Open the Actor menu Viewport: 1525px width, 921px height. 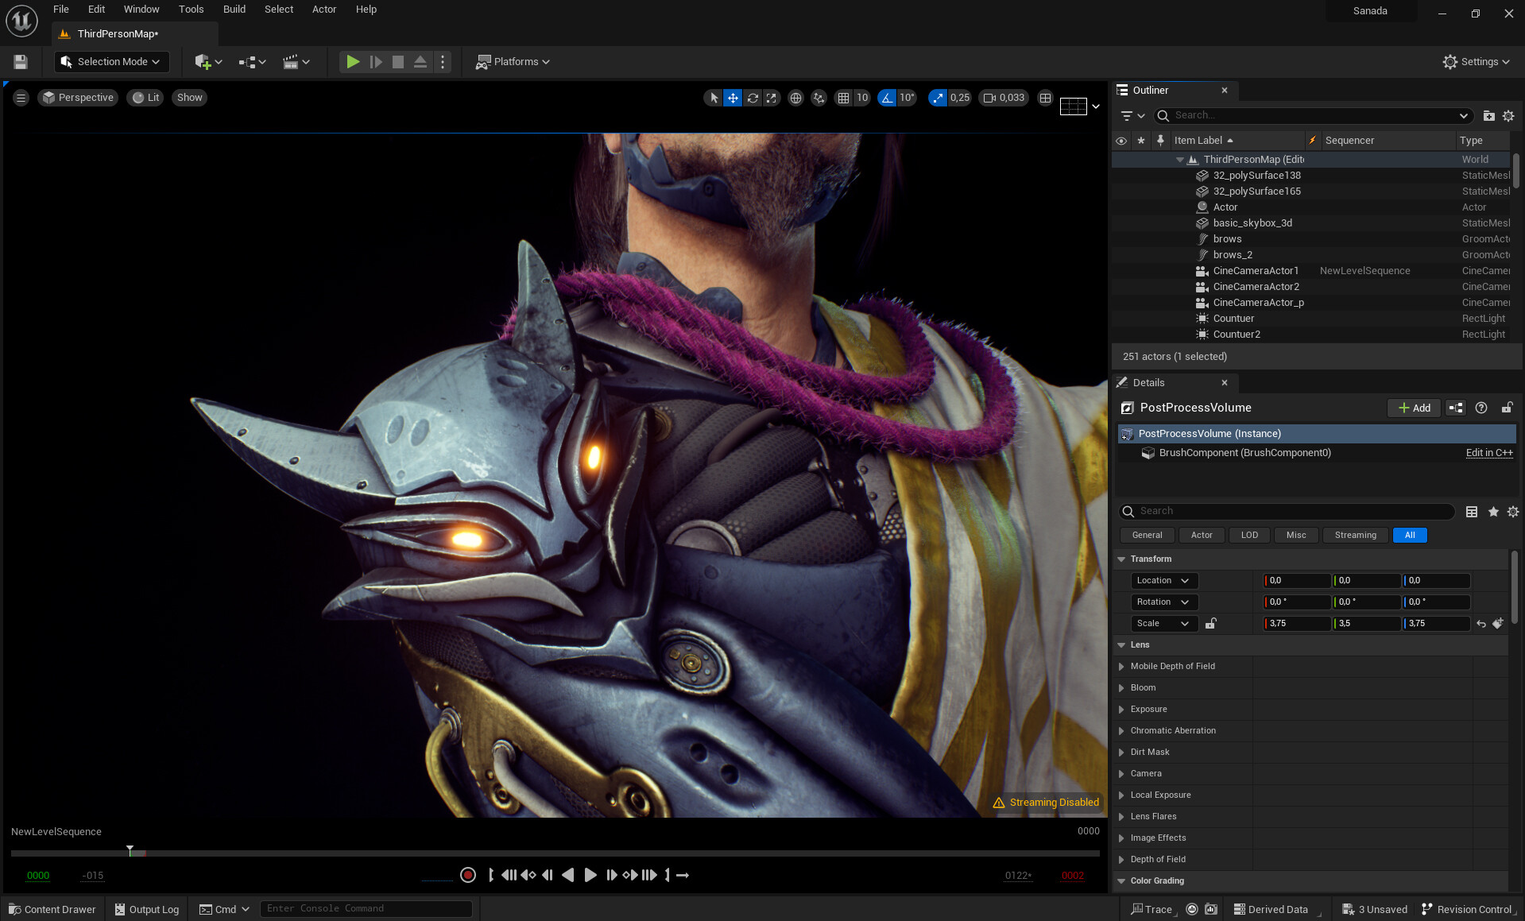(x=324, y=10)
